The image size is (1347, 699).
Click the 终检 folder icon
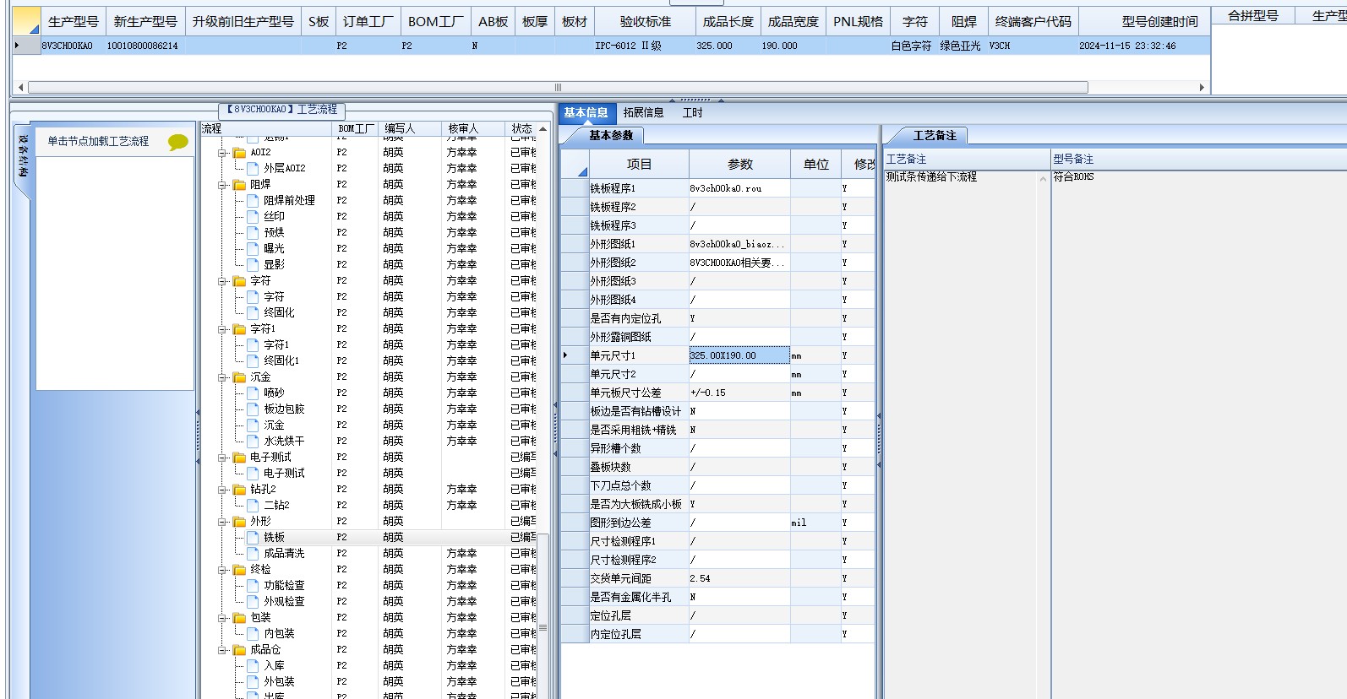[x=239, y=570]
